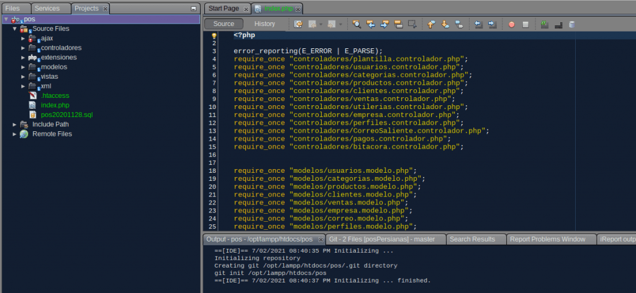Image resolution: width=636 pixels, height=293 pixels.
Task: Expand the controladores folder
Action: tap(23, 48)
